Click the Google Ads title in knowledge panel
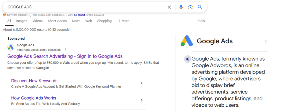Image resolution: width=289 pixels, height=112 pixels. [215, 41]
